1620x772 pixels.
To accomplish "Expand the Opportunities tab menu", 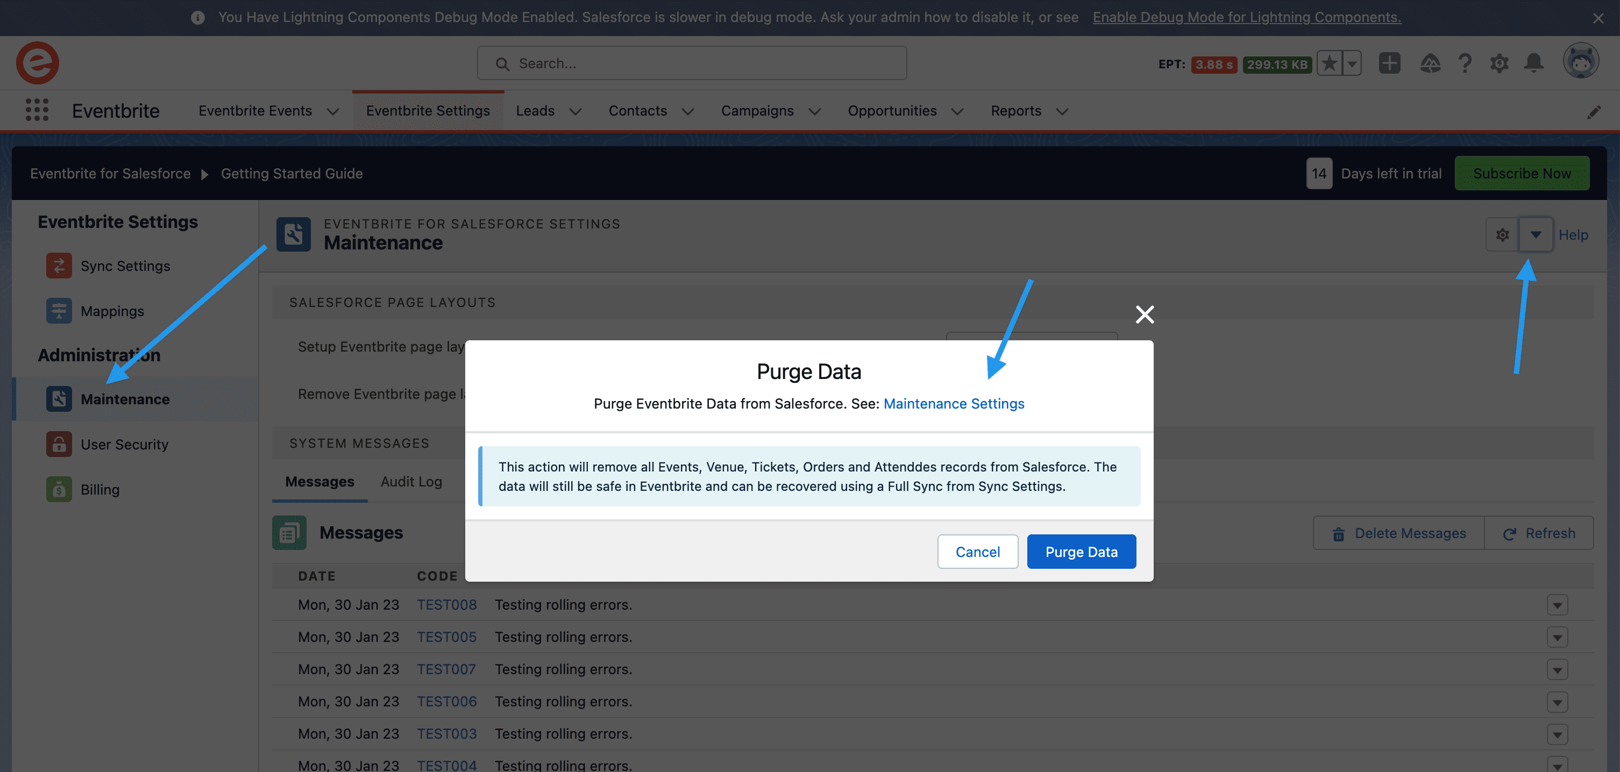I will (957, 111).
